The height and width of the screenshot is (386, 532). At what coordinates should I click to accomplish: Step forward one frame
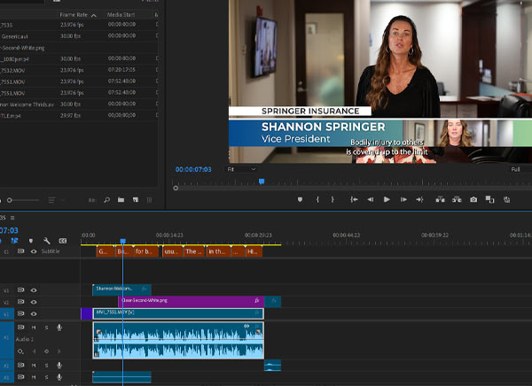click(x=403, y=199)
